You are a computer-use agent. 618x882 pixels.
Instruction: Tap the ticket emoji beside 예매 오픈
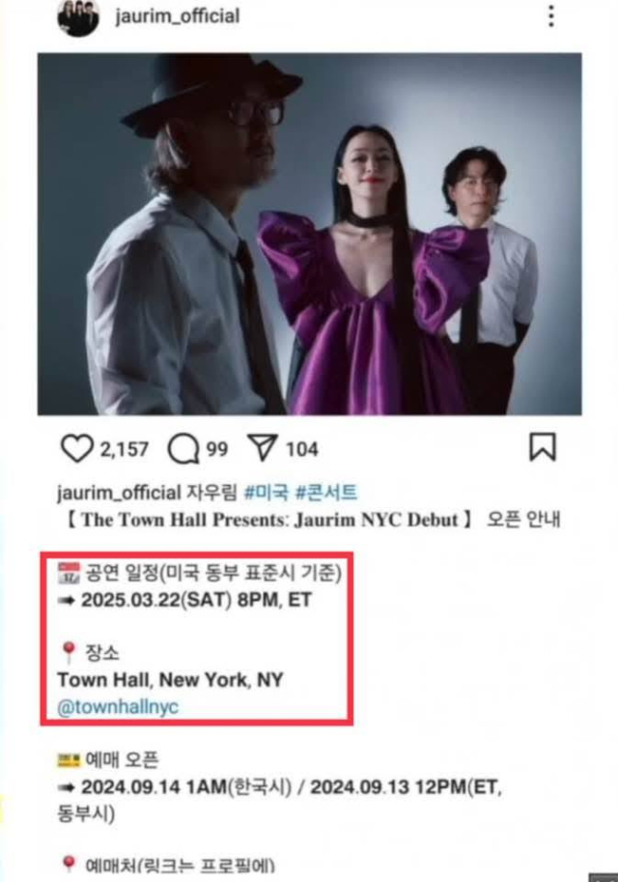pyautogui.click(x=69, y=760)
